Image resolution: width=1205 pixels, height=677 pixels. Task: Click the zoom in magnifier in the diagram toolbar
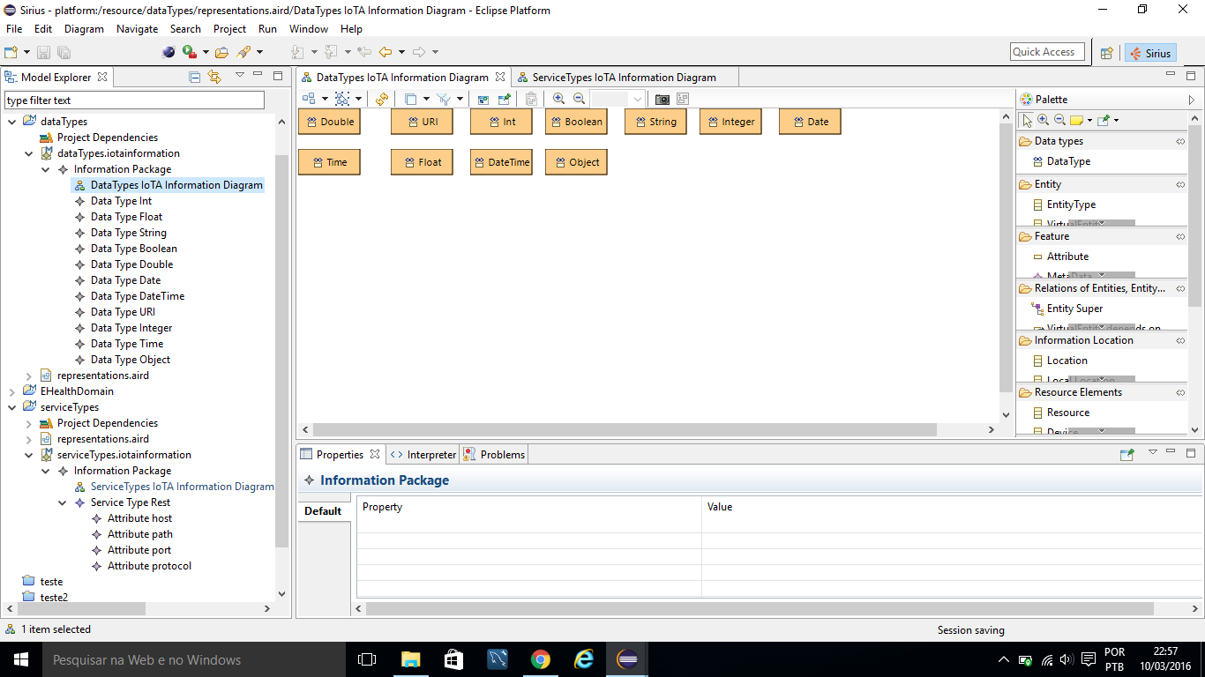pyautogui.click(x=558, y=100)
